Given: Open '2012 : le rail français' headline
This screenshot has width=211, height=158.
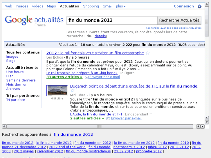Looking at the screenshot, I should point(95,53).
